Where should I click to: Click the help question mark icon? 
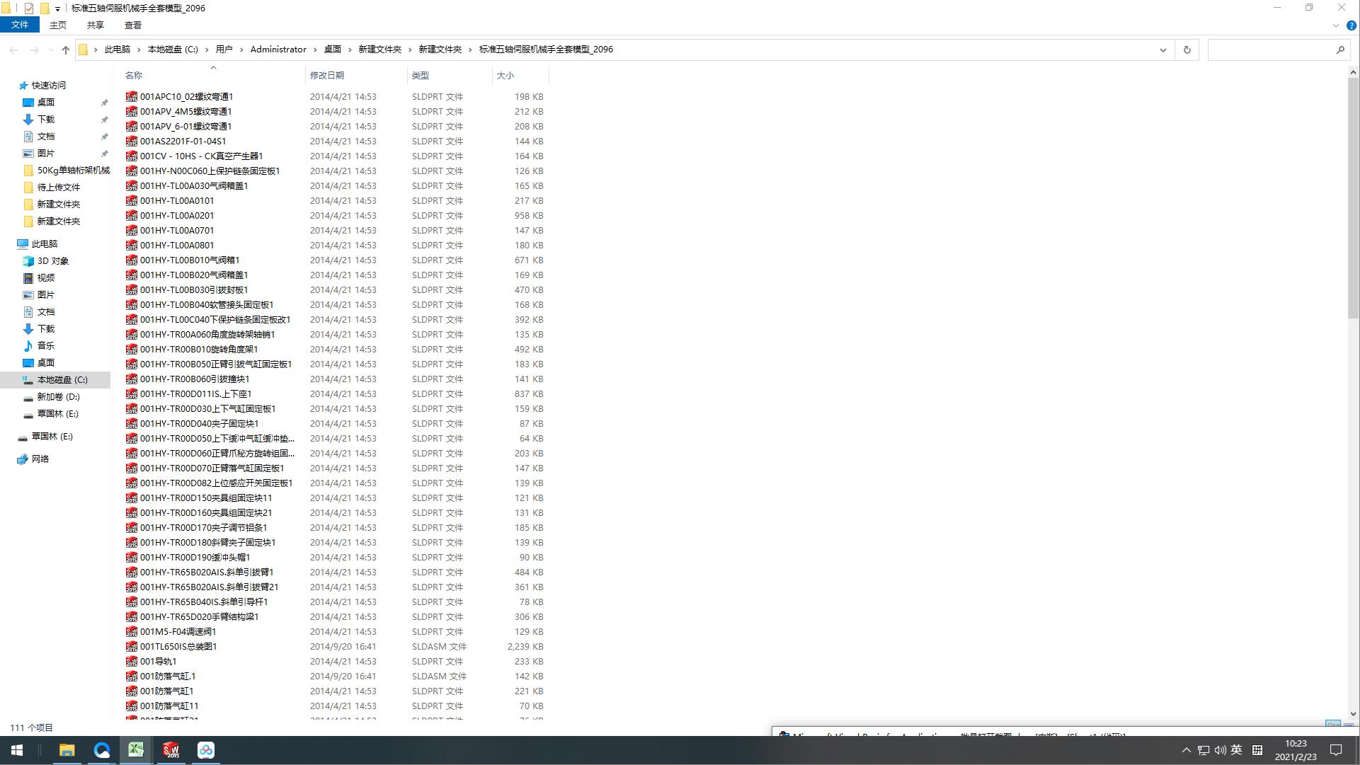pos(1351,25)
